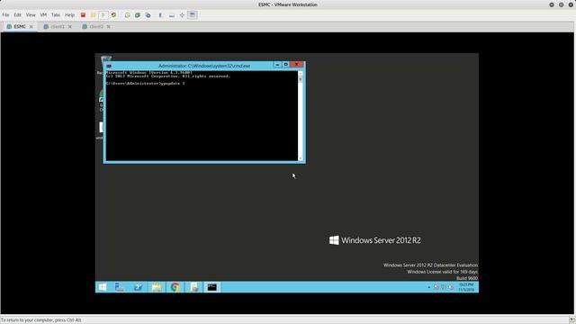Show hidden tray icons arrow in guest
This screenshot has width=576, height=324.
pyautogui.click(x=428, y=287)
